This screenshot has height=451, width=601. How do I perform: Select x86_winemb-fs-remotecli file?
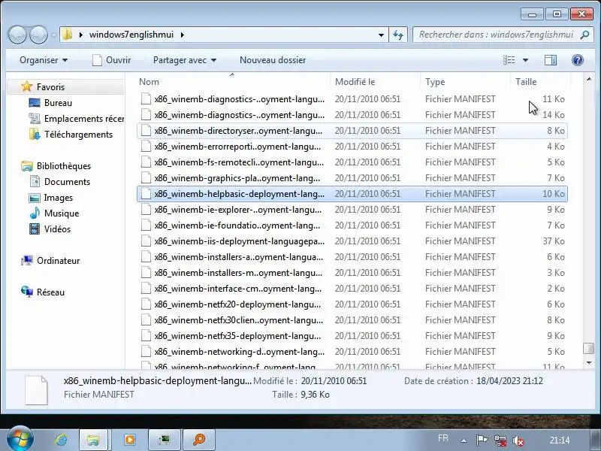[352, 162]
